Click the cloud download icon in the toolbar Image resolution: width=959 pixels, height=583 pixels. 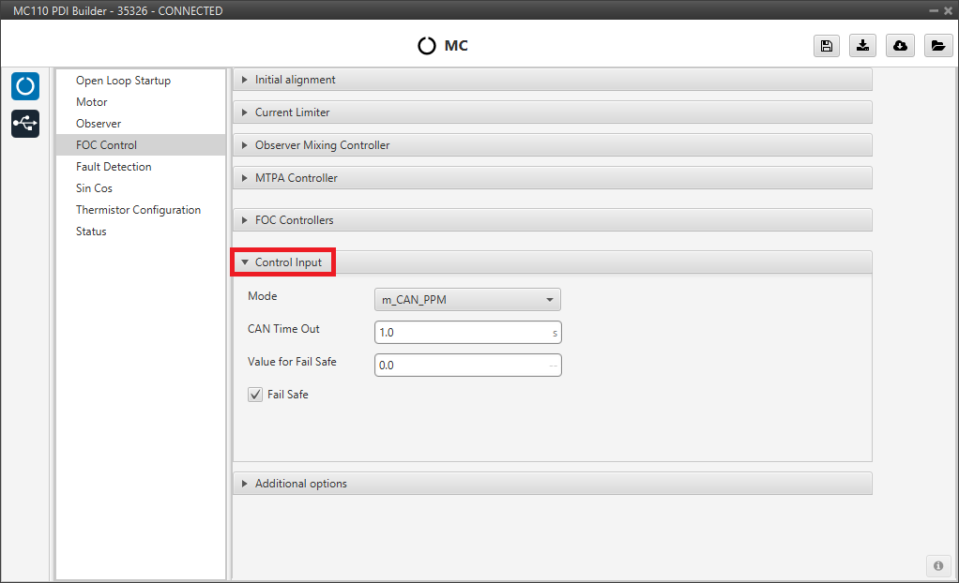[x=900, y=46]
